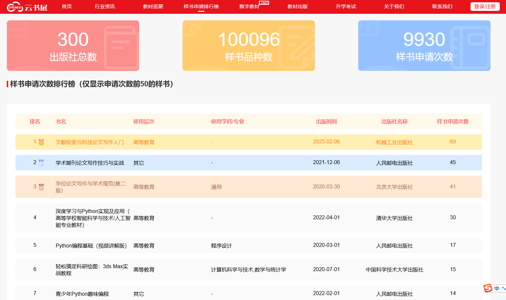Open the 关于我们 page
Screen dimensions: 506x300
(394, 7)
